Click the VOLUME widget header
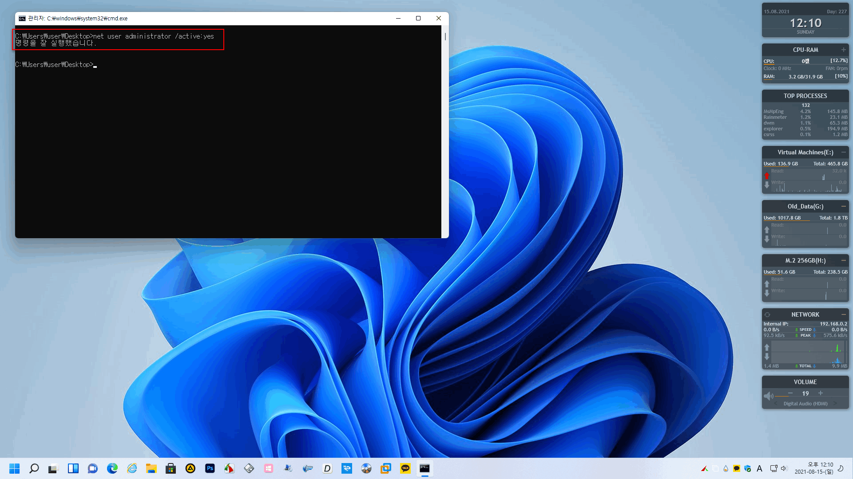Viewport: 853px width, 479px height. (805, 382)
